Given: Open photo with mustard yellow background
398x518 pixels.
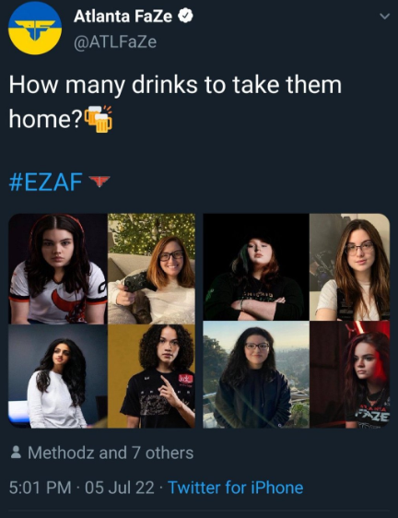Looking at the screenshot, I should pos(152,376).
